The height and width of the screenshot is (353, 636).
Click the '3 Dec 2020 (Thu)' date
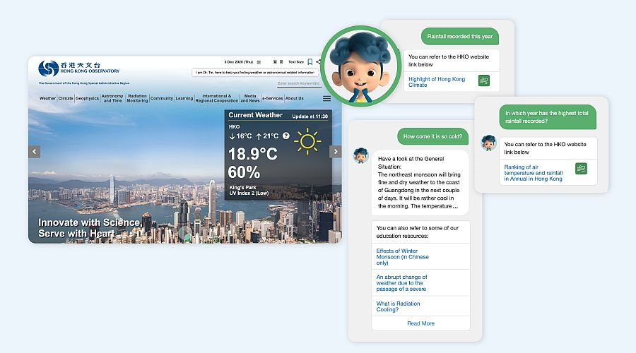tap(239, 62)
